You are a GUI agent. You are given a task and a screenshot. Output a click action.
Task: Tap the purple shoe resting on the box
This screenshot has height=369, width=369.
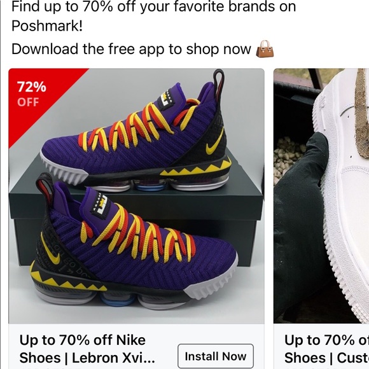(x=136, y=132)
